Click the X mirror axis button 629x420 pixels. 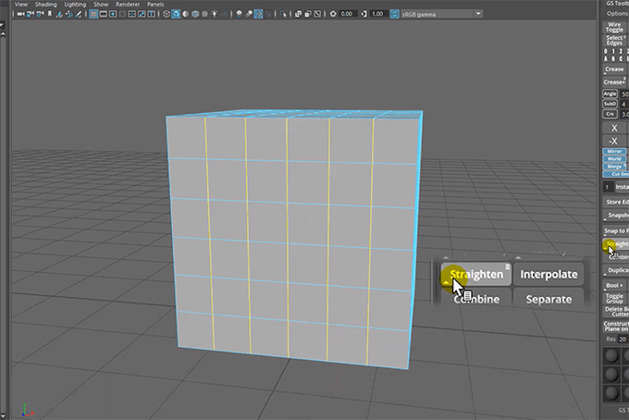pos(614,128)
